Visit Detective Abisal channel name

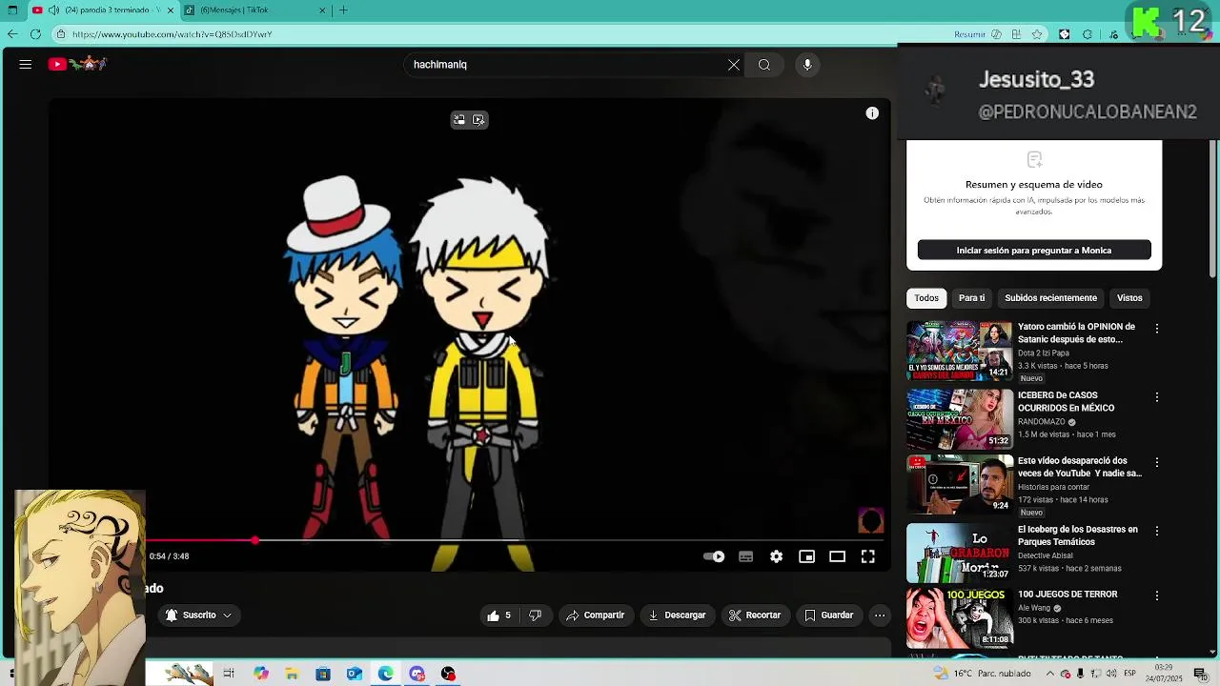click(1046, 555)
